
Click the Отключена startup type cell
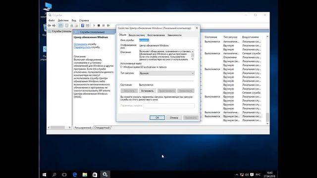coord(230,57)
